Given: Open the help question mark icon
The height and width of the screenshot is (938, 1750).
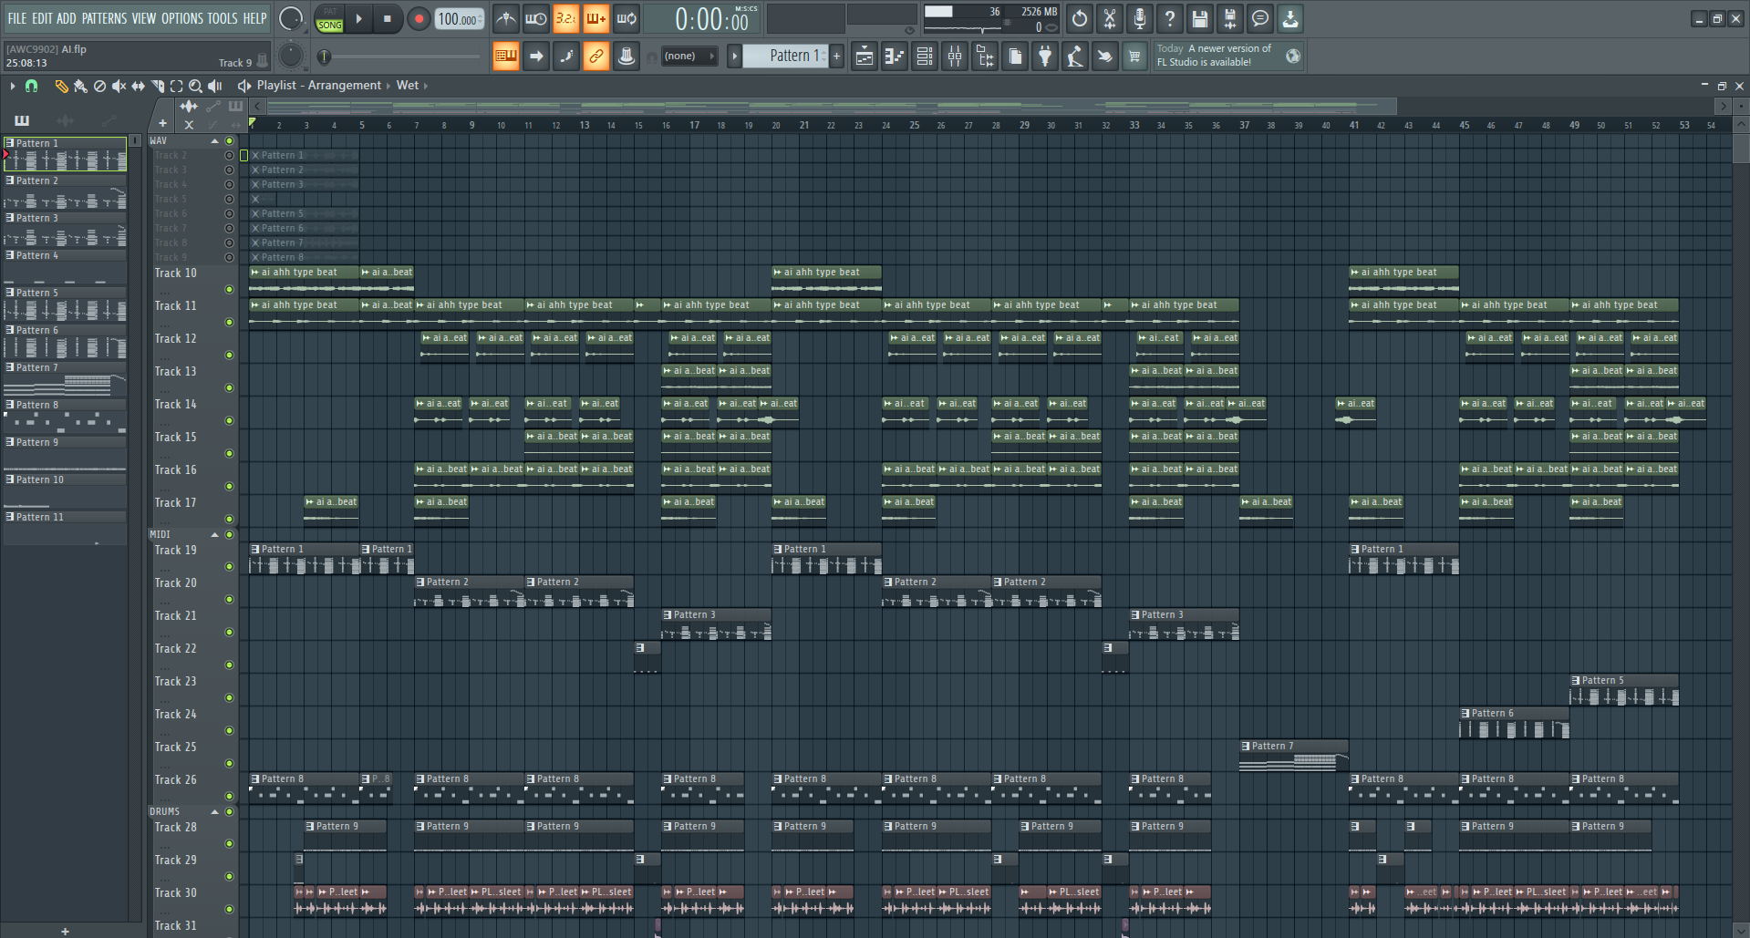Looking at the screenshot, I should (1170, 18).
